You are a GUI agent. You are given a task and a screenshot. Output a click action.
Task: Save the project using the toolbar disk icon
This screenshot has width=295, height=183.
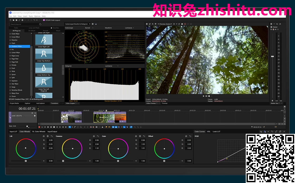(x=17, y=20)
